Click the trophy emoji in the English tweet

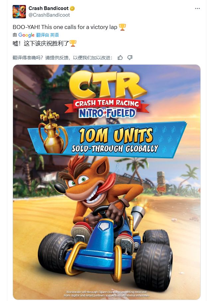pyautogui.click(x=122, y=27)
